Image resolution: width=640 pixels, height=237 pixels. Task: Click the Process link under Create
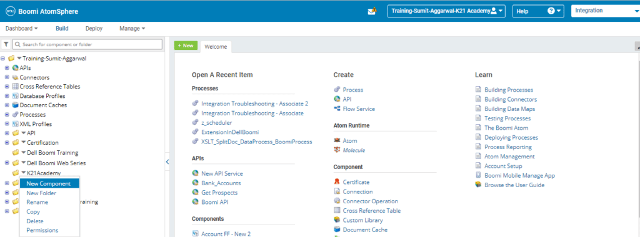coord(353,90)
